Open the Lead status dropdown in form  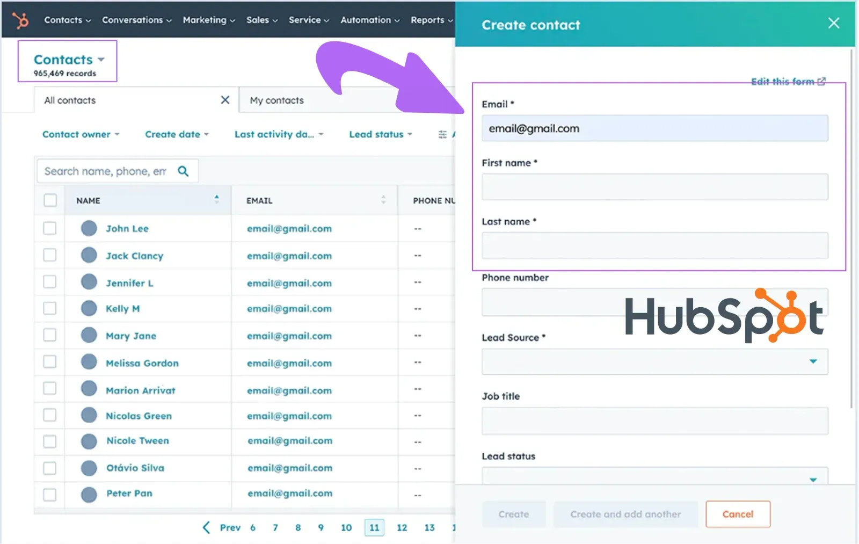pos(654,476)
